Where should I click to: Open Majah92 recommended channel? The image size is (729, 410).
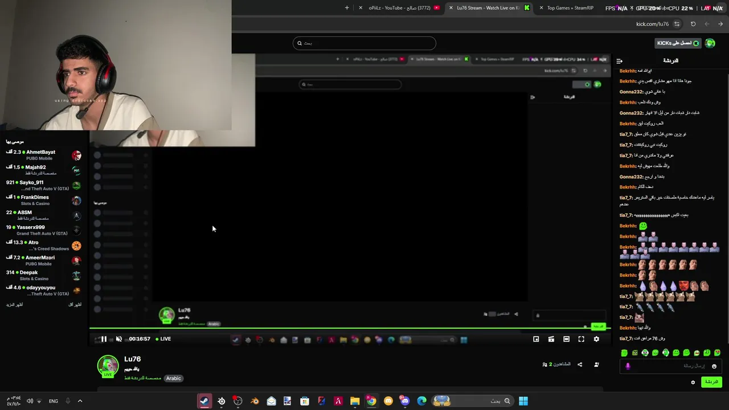point(44,170)
